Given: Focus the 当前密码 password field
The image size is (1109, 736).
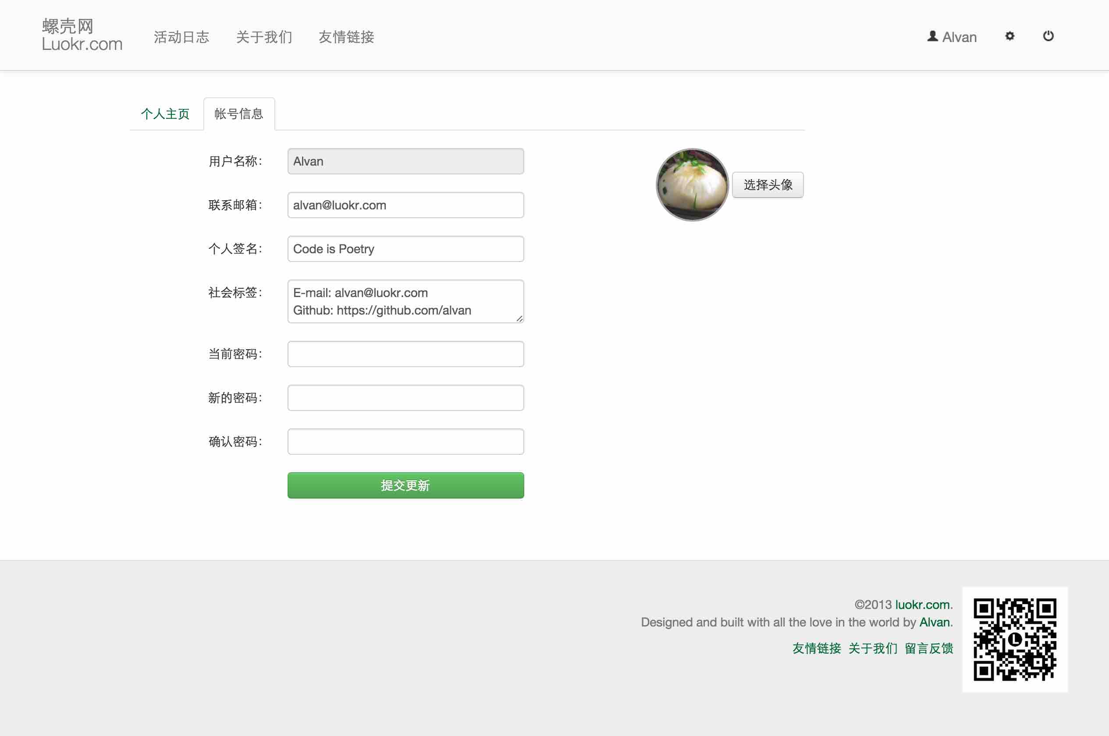Looking at the screenshot, I should [405, 354].
